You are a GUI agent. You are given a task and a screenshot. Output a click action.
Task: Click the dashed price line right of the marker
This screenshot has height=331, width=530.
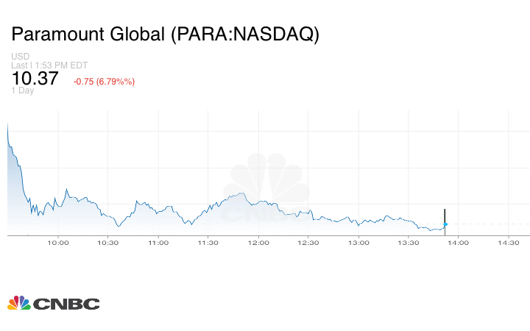486,224
